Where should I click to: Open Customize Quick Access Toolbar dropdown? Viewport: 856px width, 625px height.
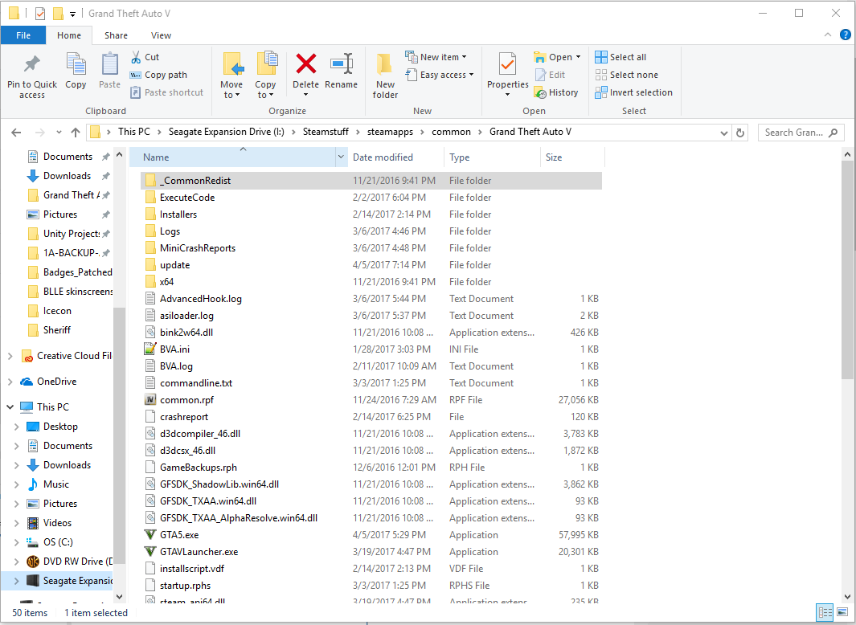coord(72,14)
